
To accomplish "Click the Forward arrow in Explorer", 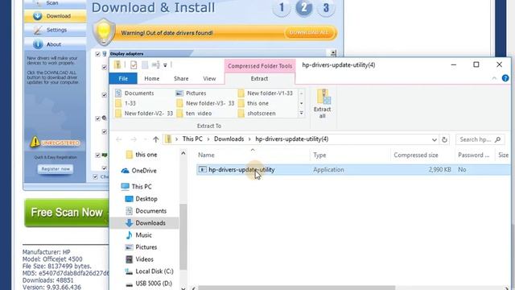I will point(134,139).
